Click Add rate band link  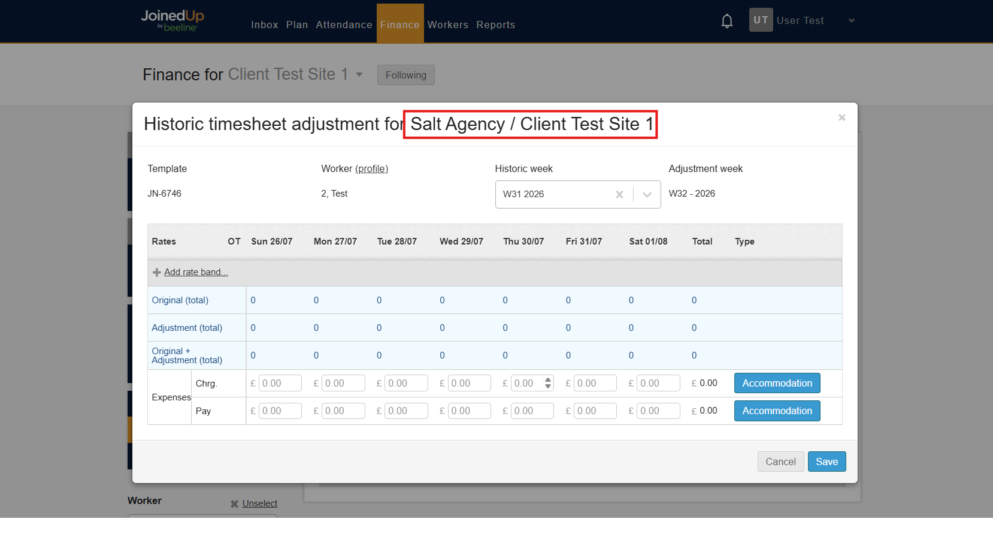[x=196, y=272]
